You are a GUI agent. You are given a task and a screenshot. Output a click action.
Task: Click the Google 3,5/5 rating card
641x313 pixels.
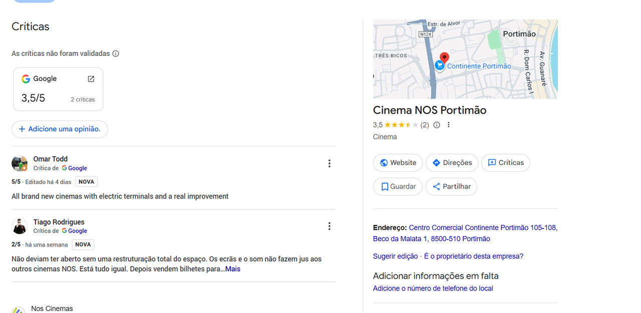(x=58, y=89)
